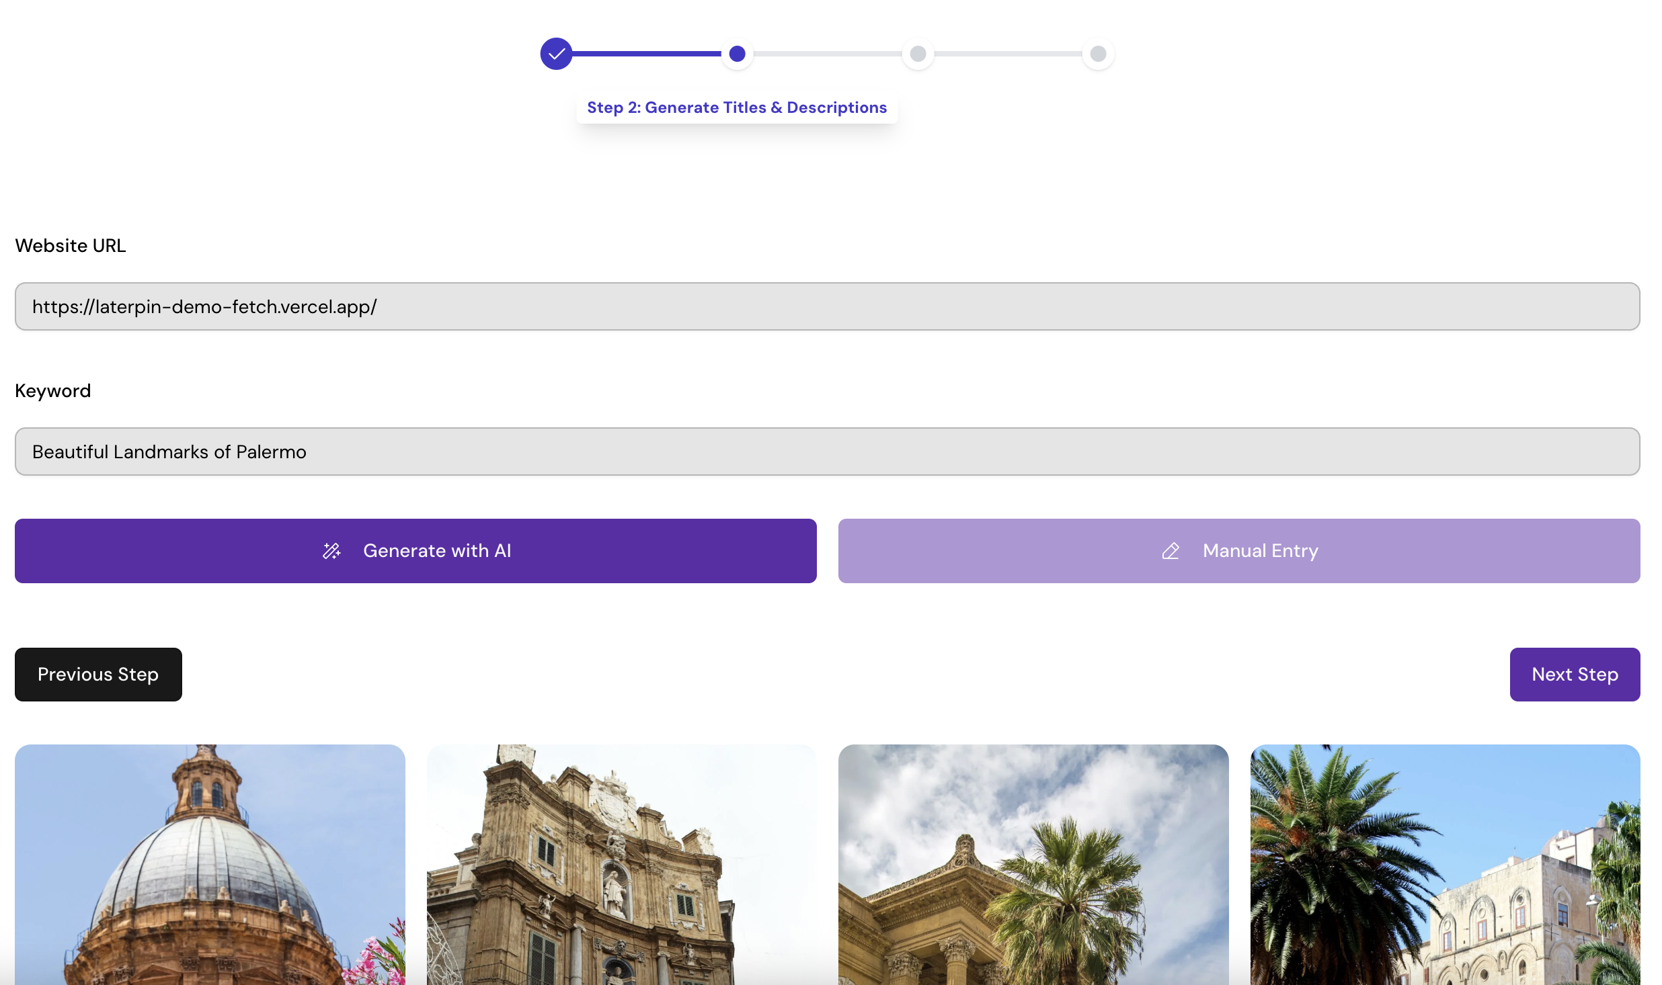Select the baroque facade with statues thumbnail
Screen dimensions: 1662x985
pos(622,865)
